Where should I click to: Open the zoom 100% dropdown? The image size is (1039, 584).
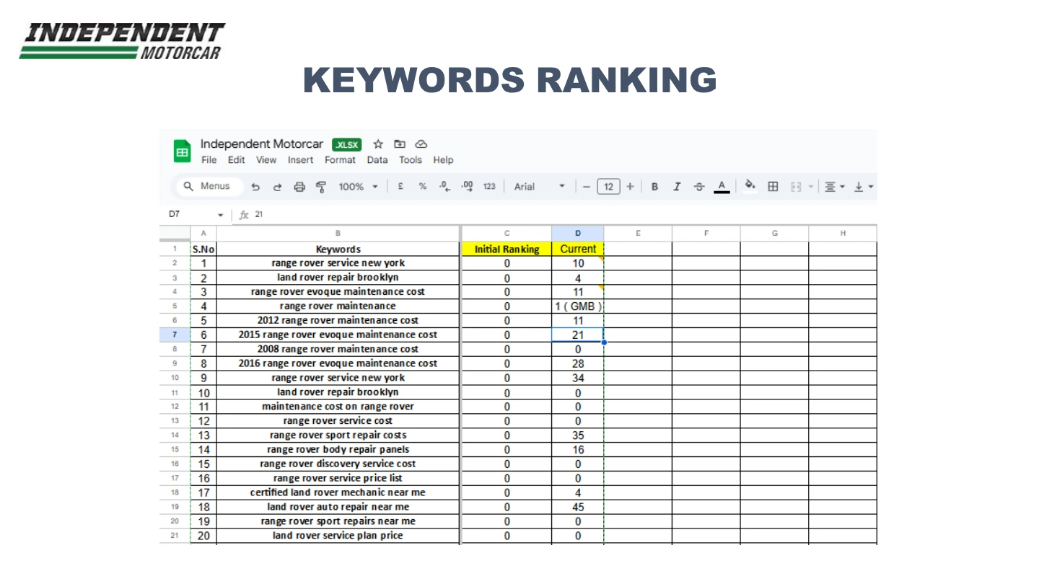(x=358, y=187)
